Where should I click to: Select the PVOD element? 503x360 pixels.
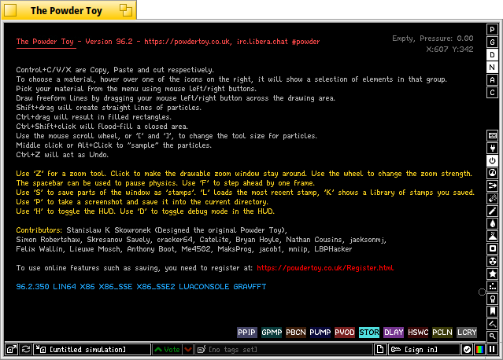(345, 332)
